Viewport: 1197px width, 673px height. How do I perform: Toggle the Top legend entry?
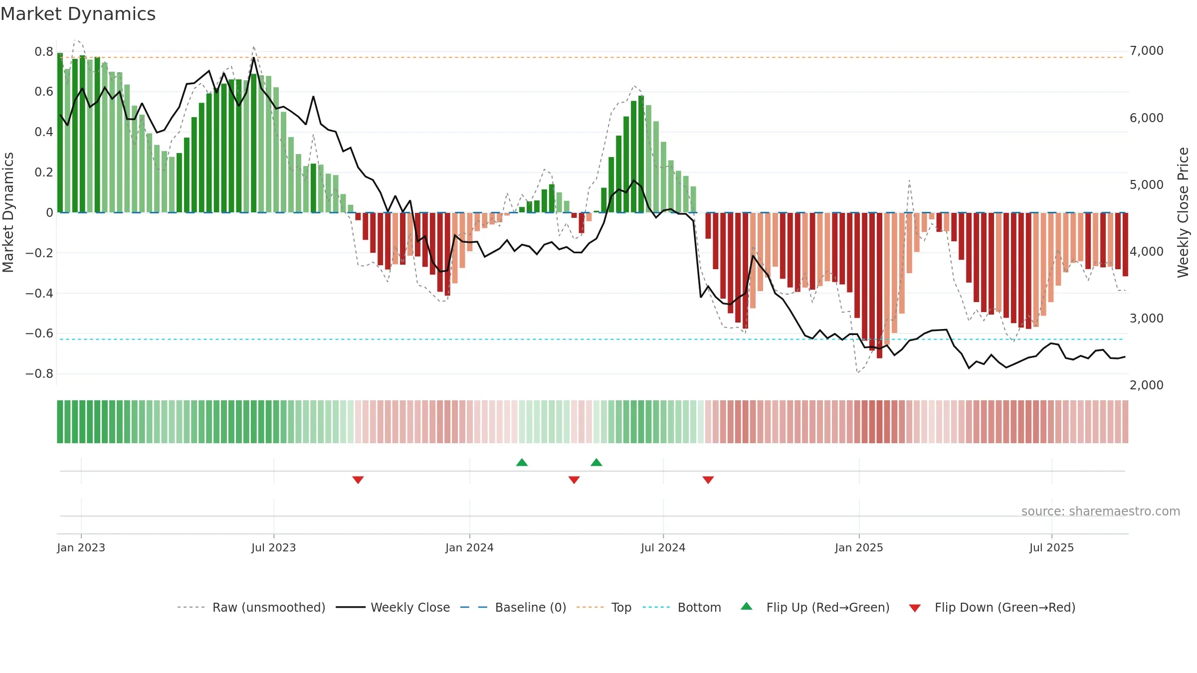click(x=603, y=607)
